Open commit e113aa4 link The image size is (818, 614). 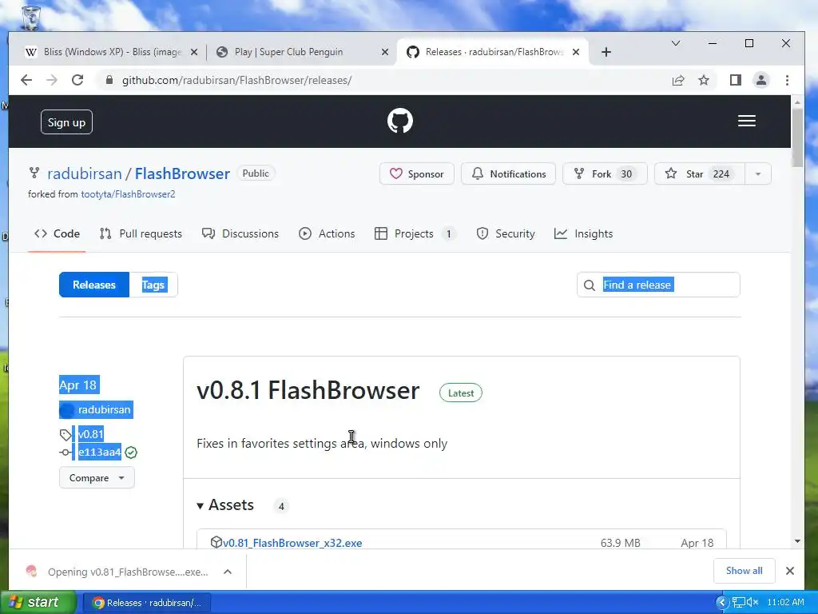100,453
